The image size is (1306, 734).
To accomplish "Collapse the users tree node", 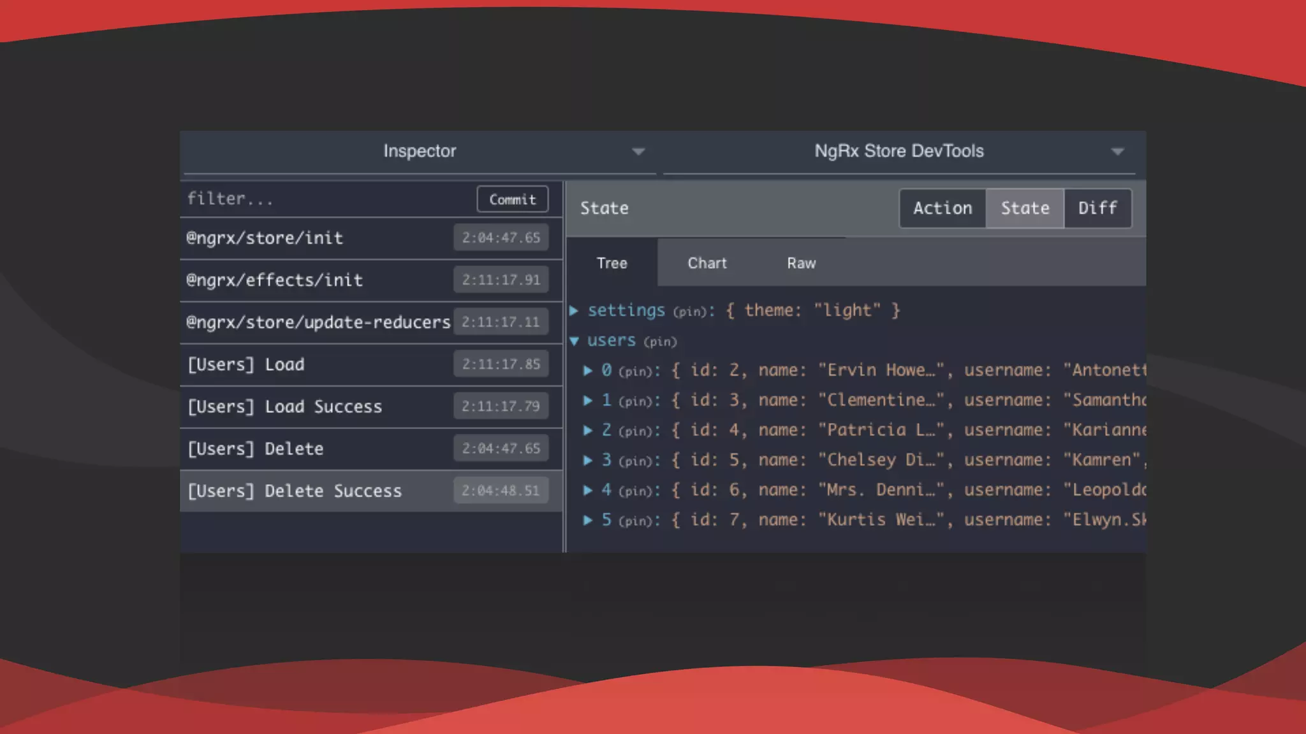I will pyautogui.click(x=574, y=342).
